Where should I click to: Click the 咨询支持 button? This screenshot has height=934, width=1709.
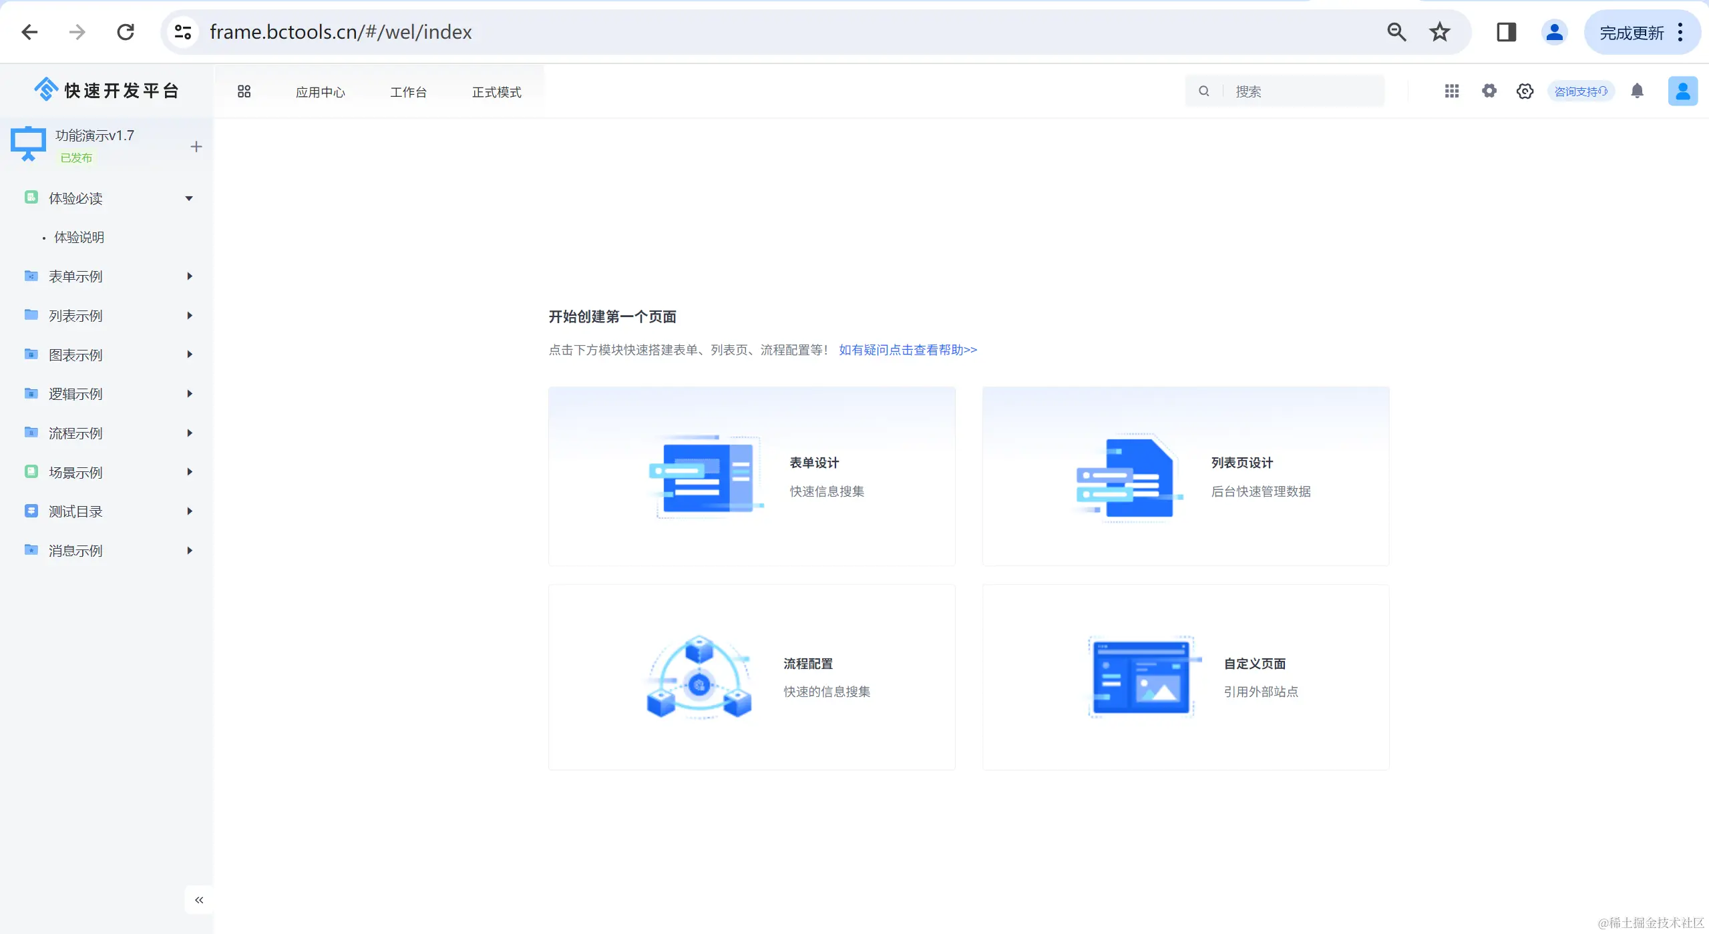tap(1580, 91)
